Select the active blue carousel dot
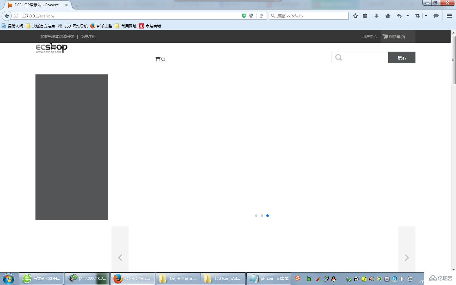Viewport: 456px width, 285px height. pyautogui.click(x=268, y=216)
